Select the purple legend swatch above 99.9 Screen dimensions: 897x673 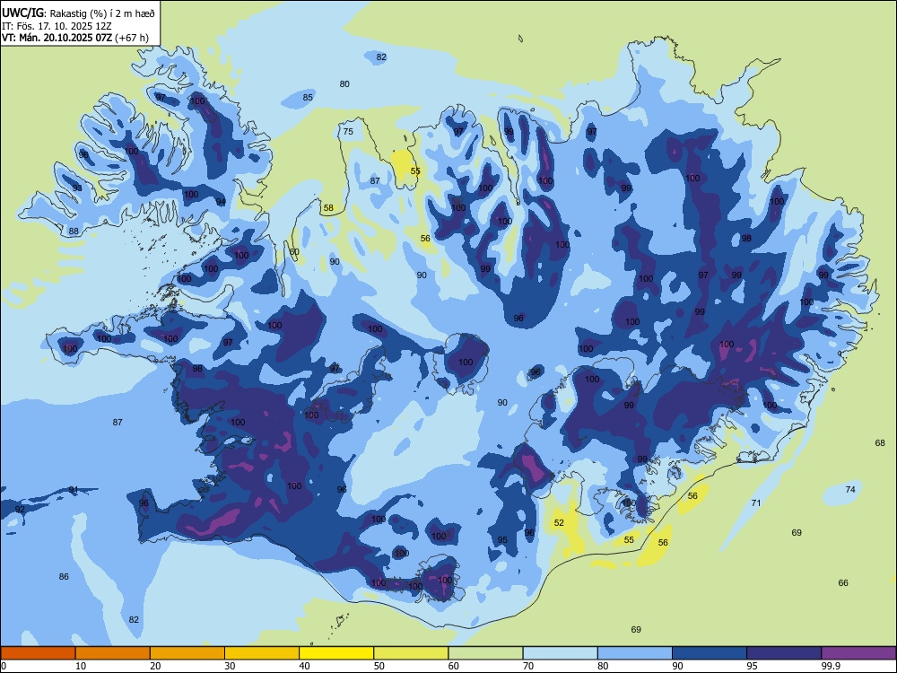(858, 653)
